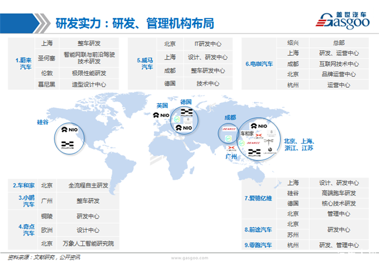Screen dimensions: 379x261
Task: Click the Gasgoo logo in the header
Action: (x=343, y=21)
